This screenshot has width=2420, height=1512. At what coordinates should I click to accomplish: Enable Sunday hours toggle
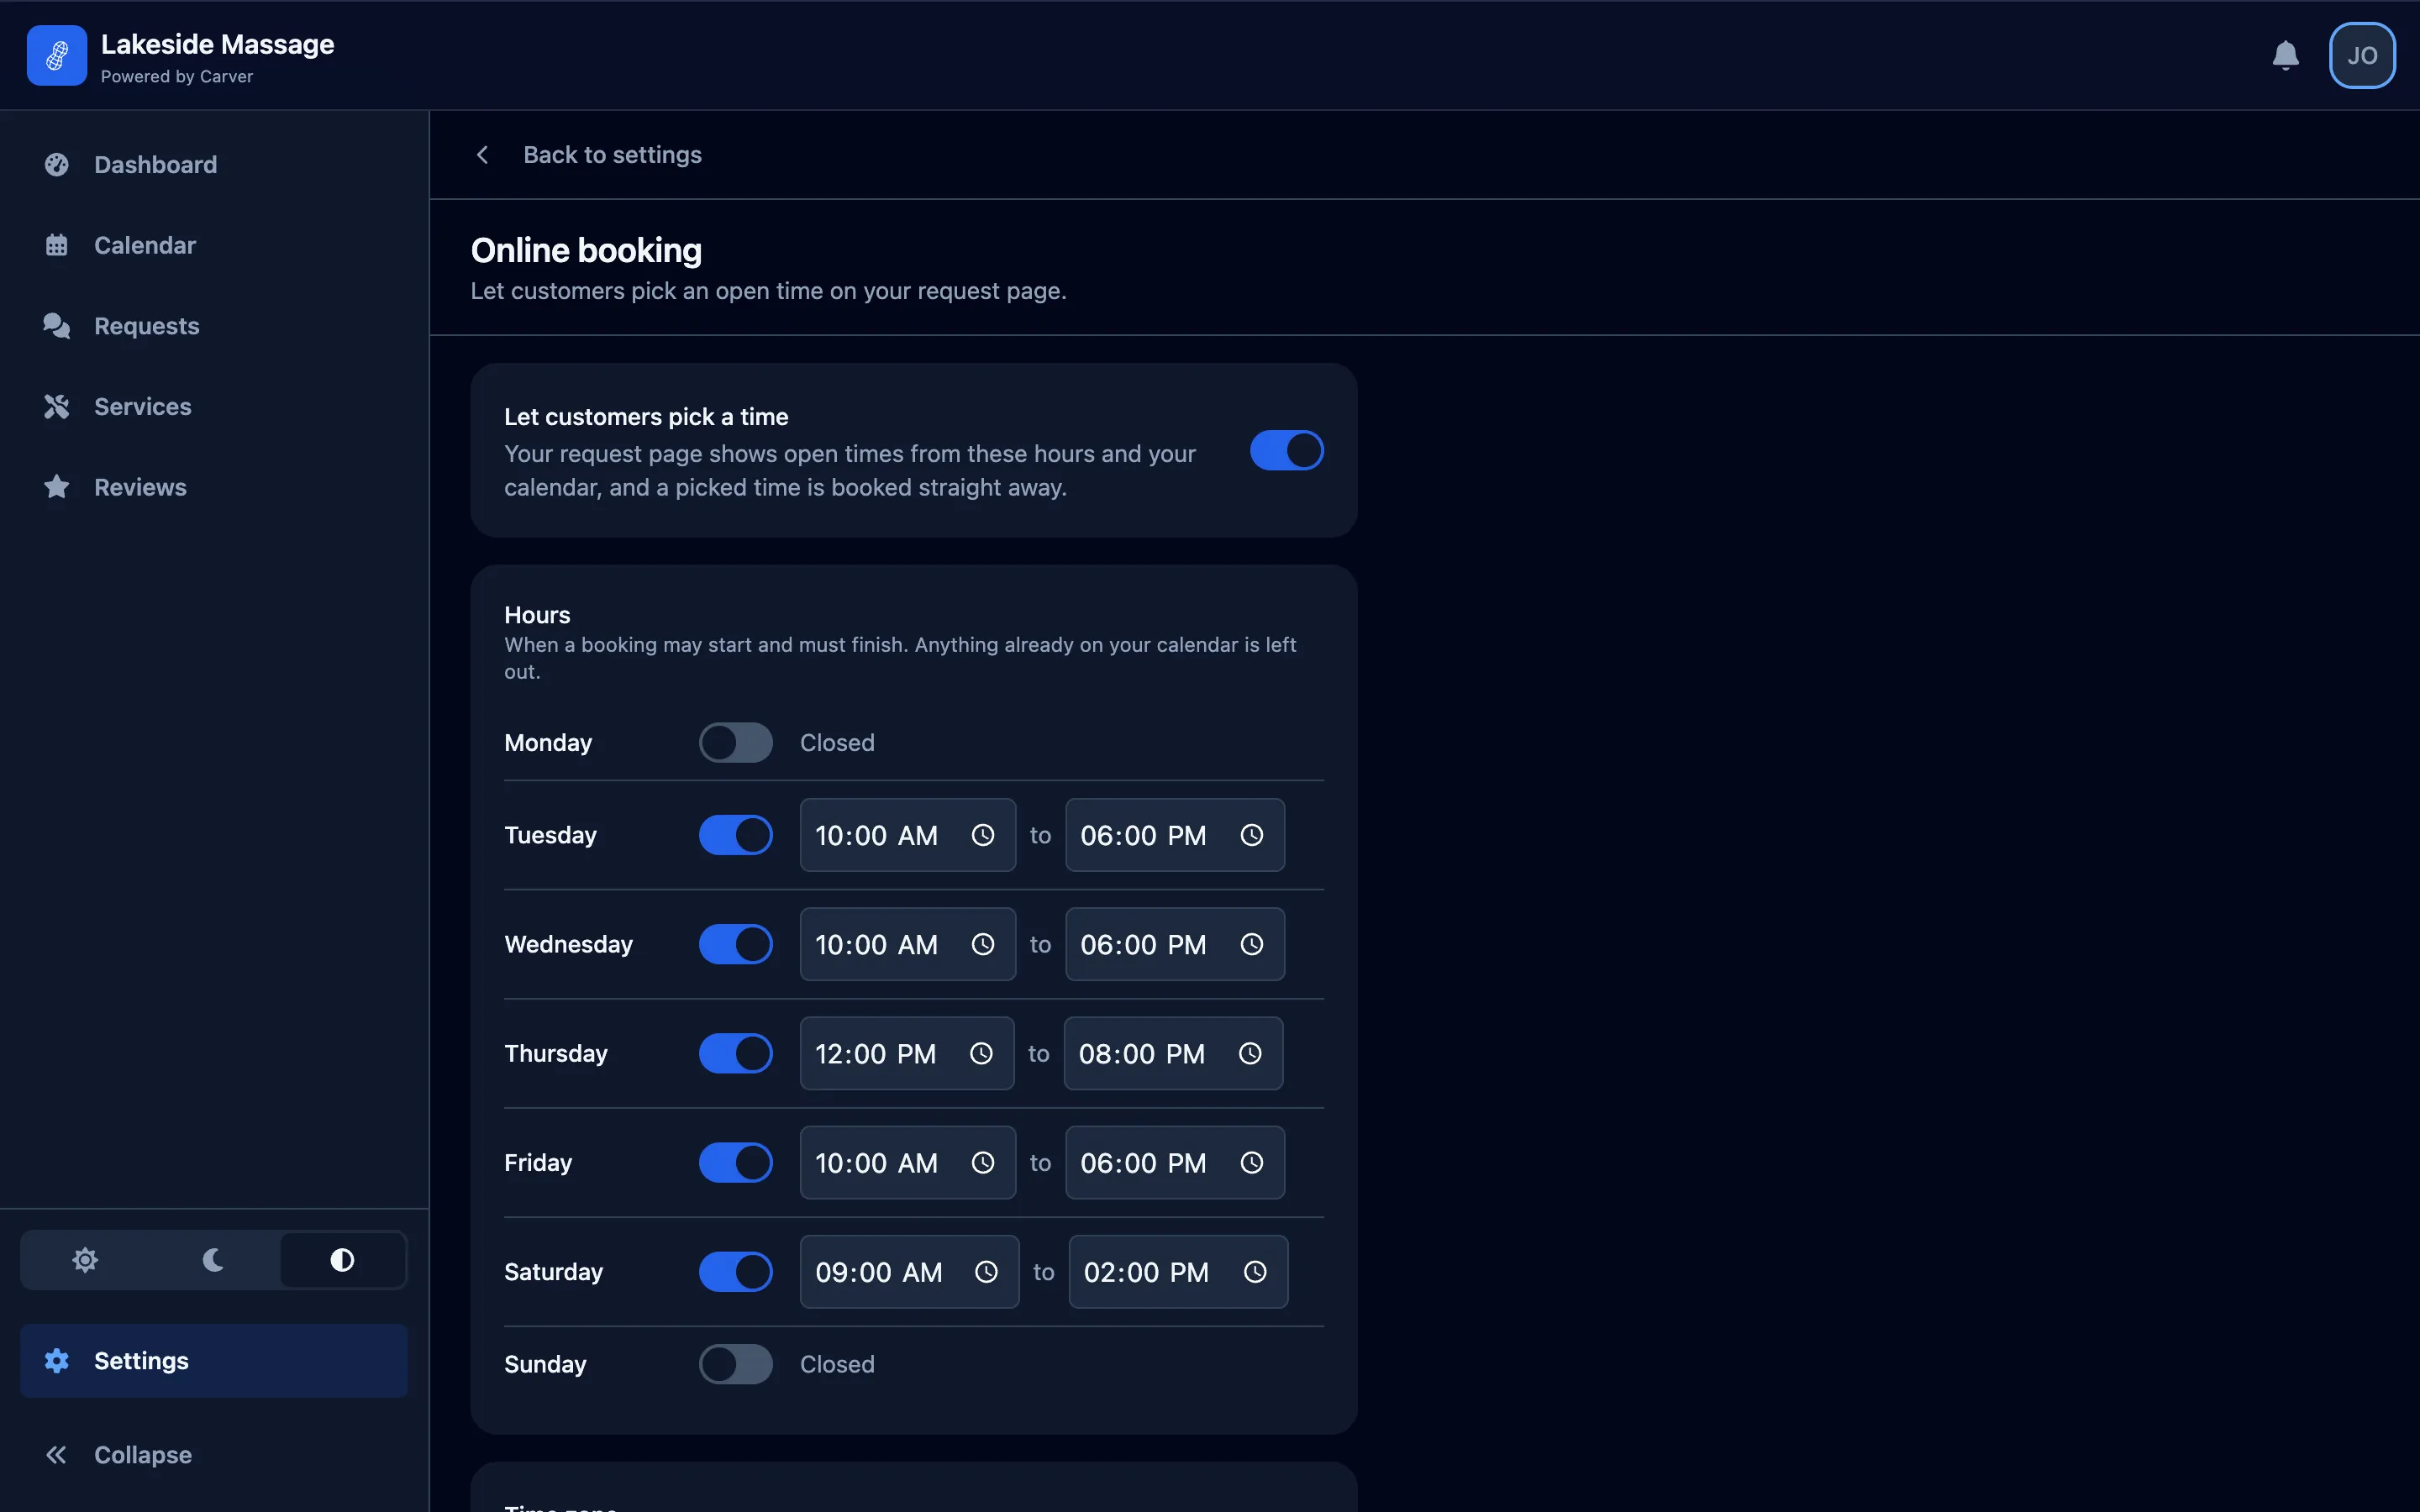735,1364
